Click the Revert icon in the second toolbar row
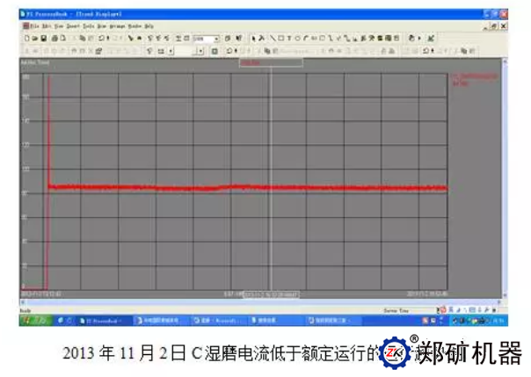This screenshot has height=377, width=531. 229,51
